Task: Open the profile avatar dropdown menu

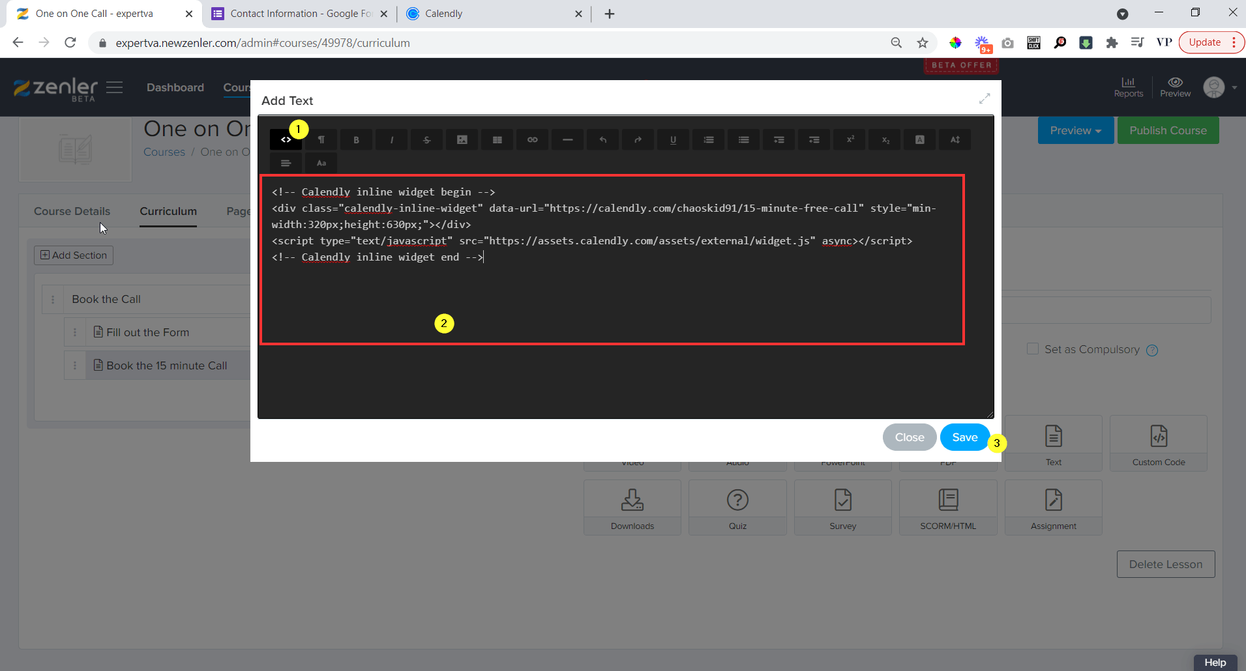Action: (1214, 87)
